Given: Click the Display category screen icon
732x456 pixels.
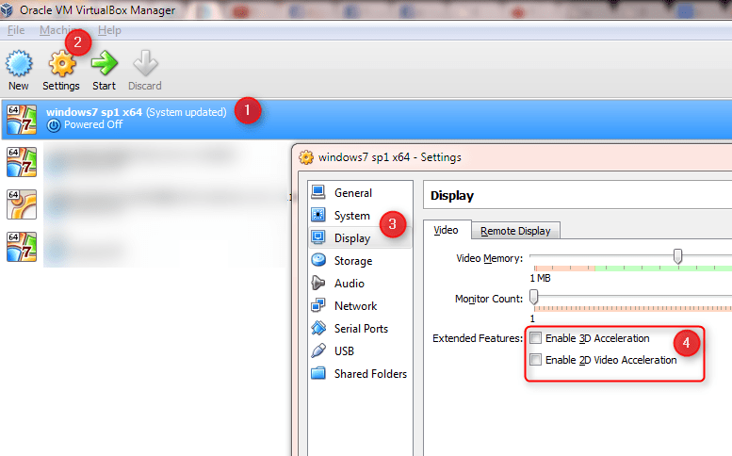Looking at the screenshot, I should [318, 237].
